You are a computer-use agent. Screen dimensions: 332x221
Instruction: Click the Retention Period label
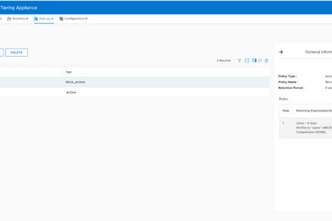pyautogui.click(x=291, y=88)
